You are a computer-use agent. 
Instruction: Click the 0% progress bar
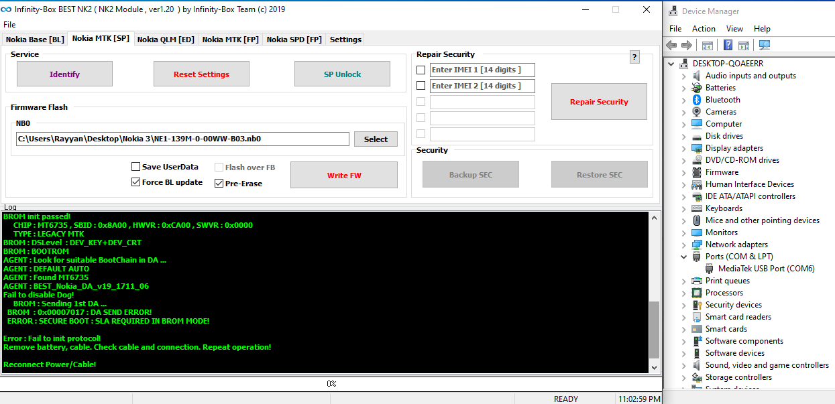click(331, 384)
